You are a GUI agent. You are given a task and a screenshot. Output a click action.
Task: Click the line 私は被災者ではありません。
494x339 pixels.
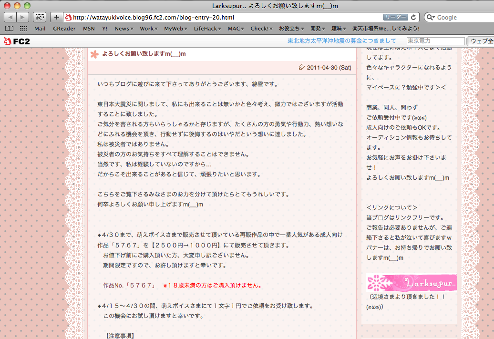click(133, 144)
